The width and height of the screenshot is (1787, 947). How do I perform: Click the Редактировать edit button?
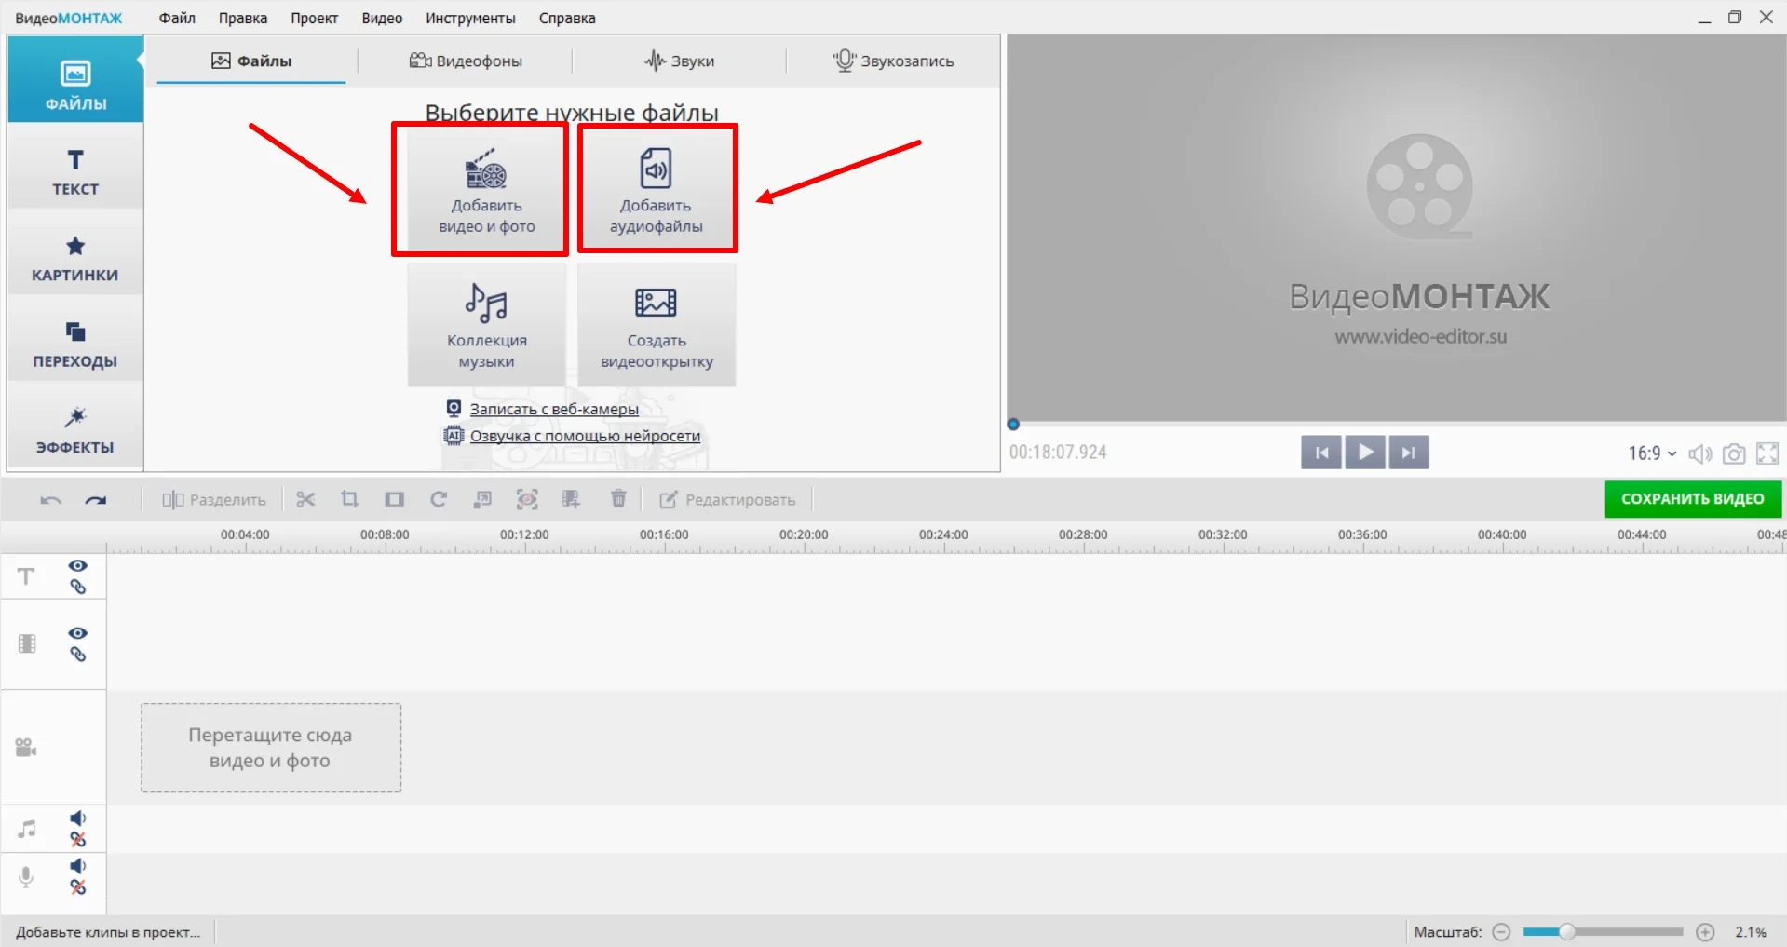pos(727,500)
